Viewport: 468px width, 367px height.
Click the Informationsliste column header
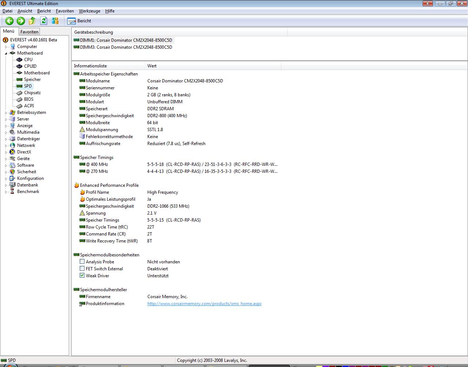pos(108,66)
